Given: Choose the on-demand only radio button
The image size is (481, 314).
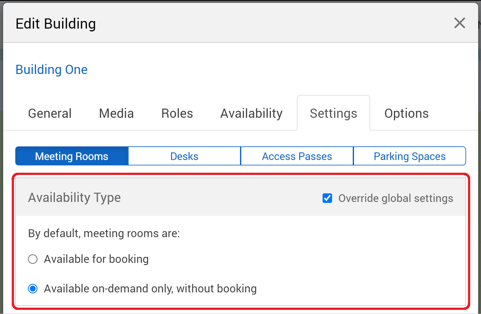Looking at the screenshot, I should point(33,289).
